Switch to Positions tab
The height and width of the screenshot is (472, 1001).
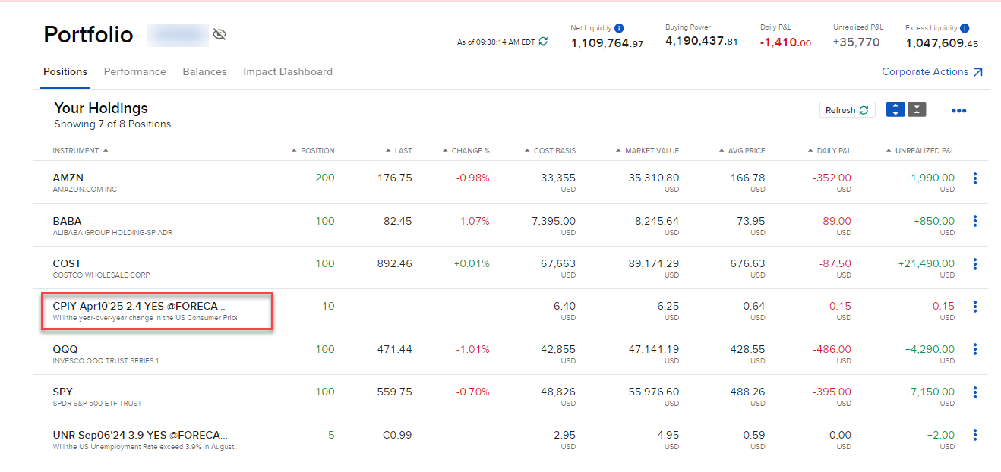tap(65, 72)
